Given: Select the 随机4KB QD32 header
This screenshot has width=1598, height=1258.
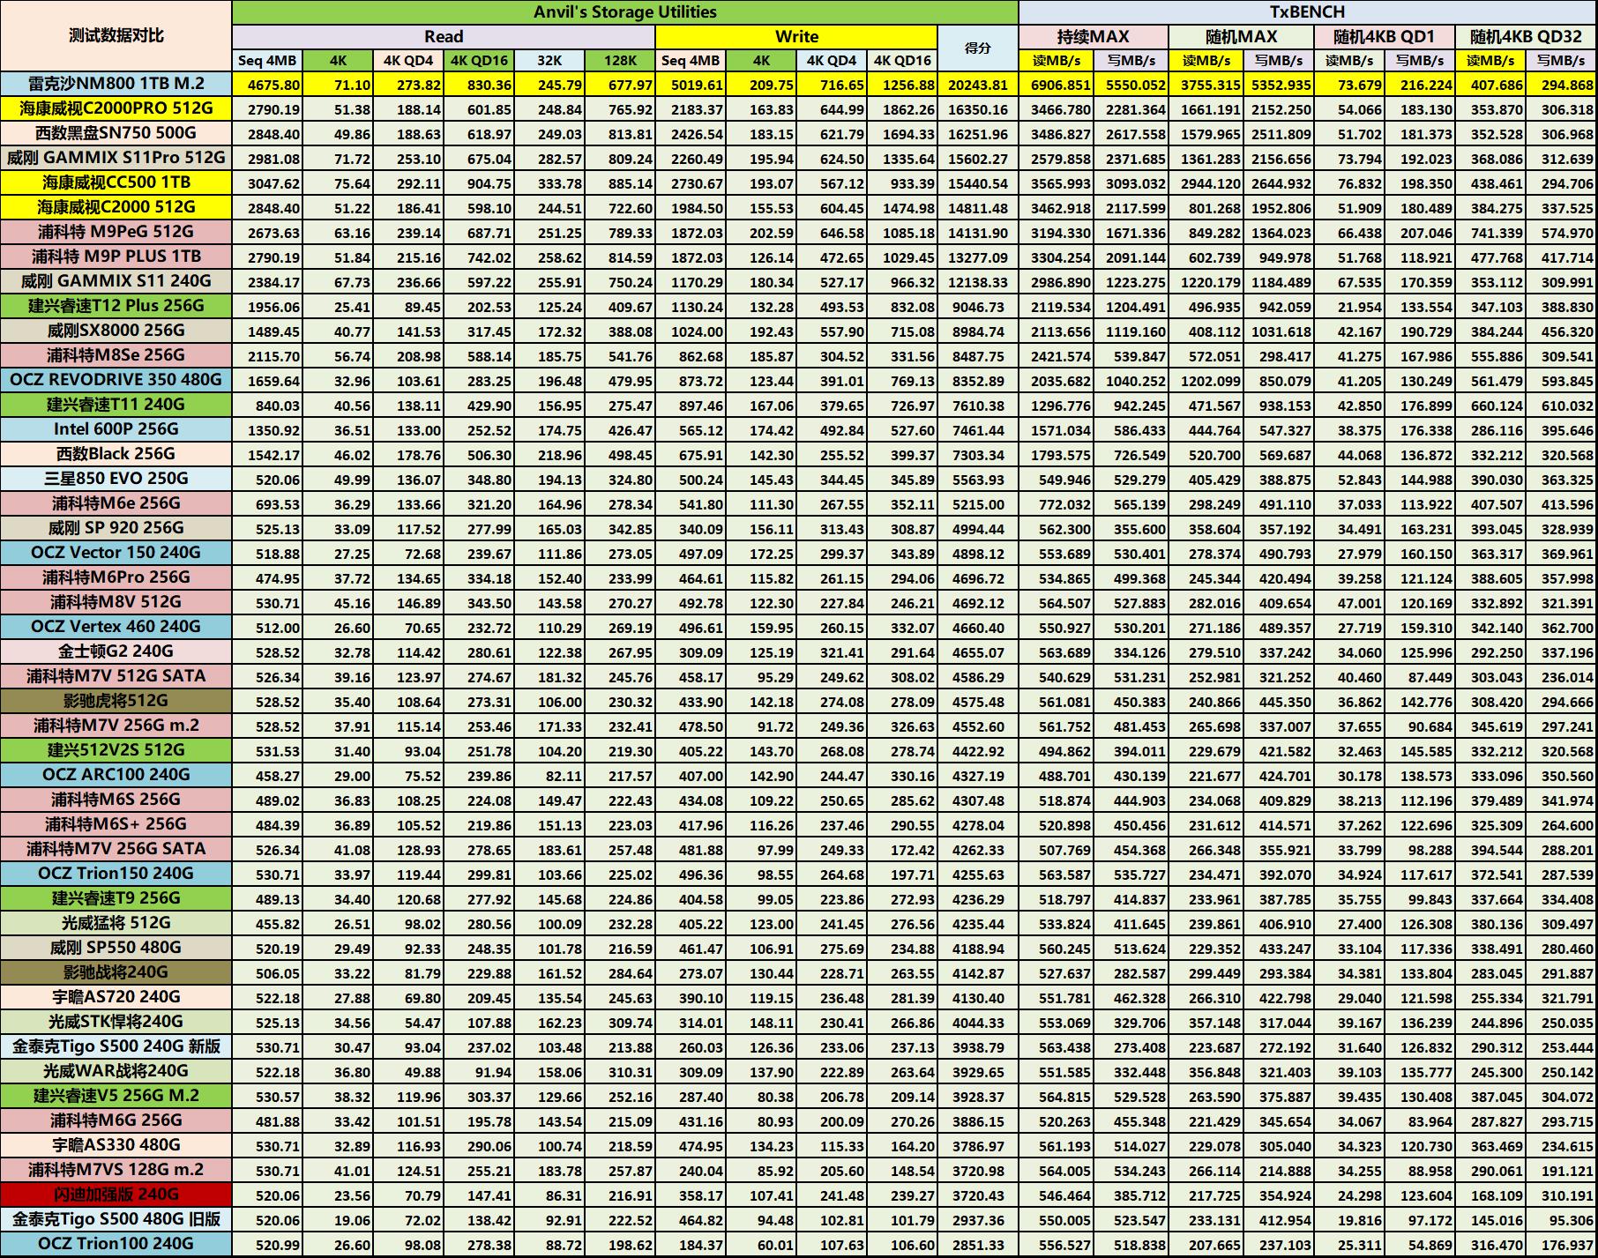Looking at the screenshot, I should coord(1527,37).
